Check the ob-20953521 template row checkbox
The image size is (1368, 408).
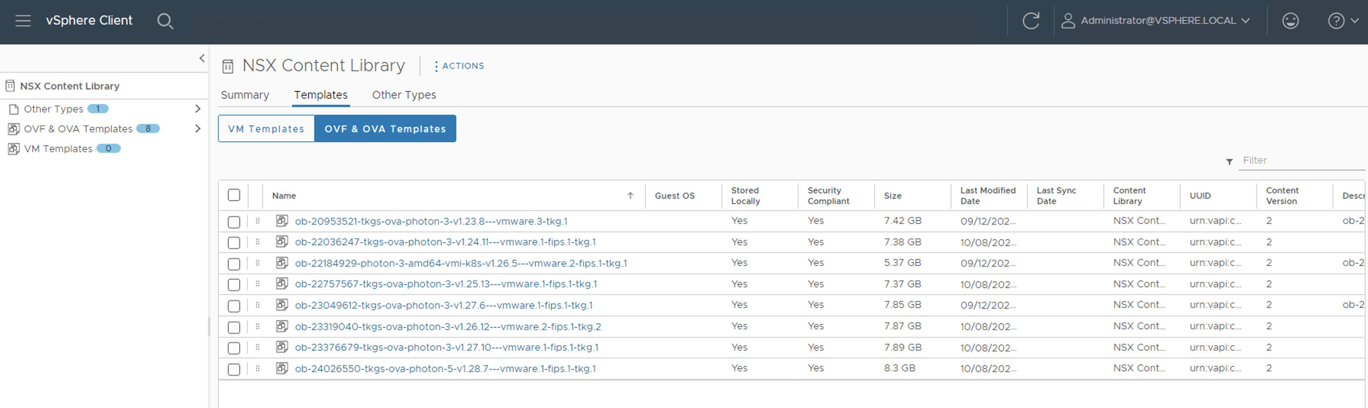[x=233, y=222]
